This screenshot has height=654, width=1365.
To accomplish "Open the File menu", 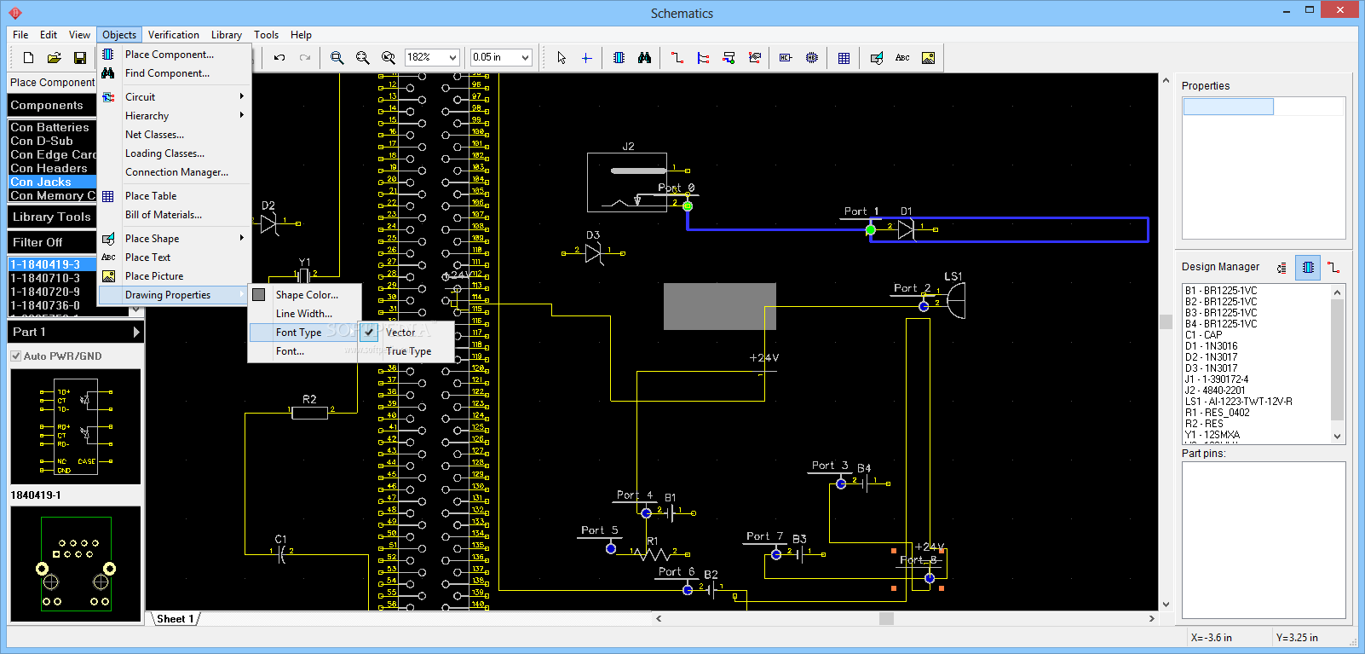I will (x=20, y=35).
